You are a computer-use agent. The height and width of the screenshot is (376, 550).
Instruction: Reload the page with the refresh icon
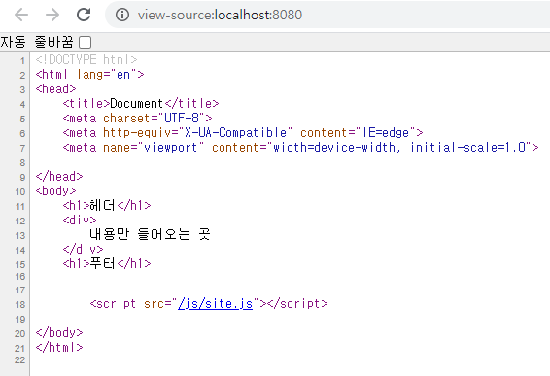(x=84, y=15)
